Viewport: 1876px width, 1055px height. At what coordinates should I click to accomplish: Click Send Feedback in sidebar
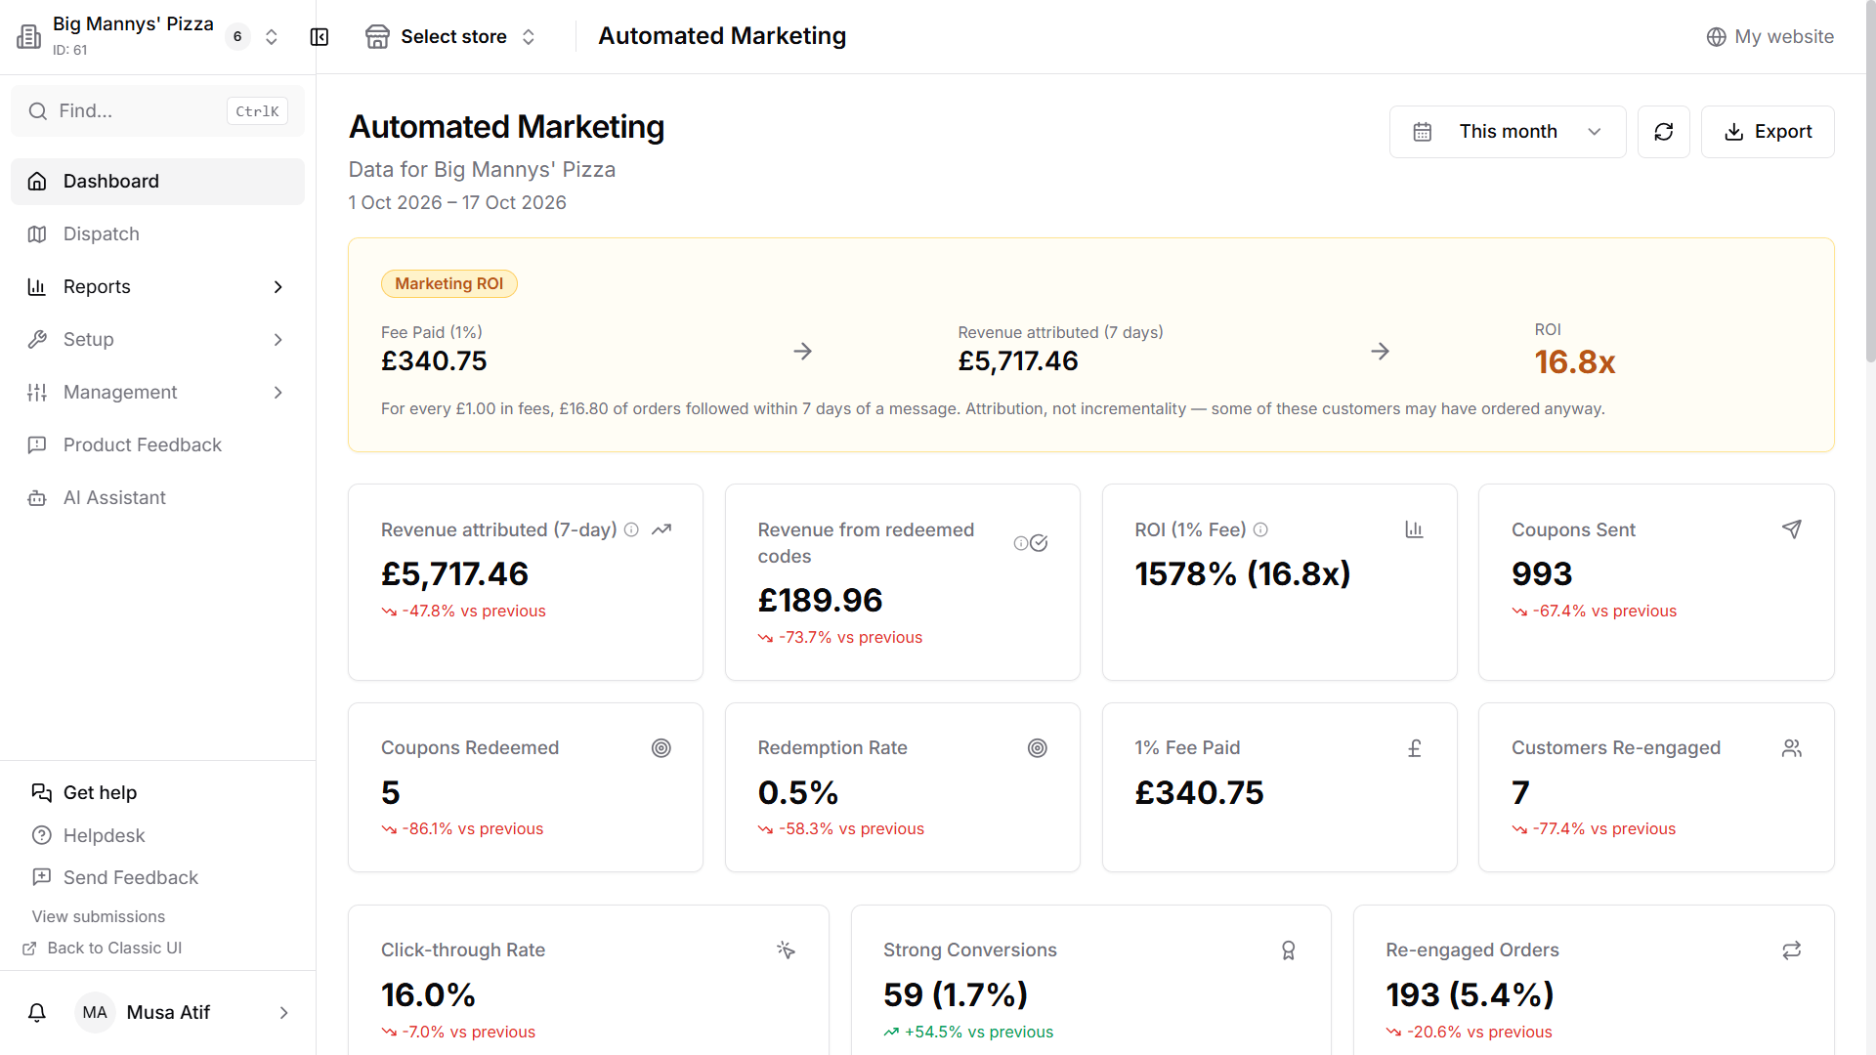pos(114,878)
